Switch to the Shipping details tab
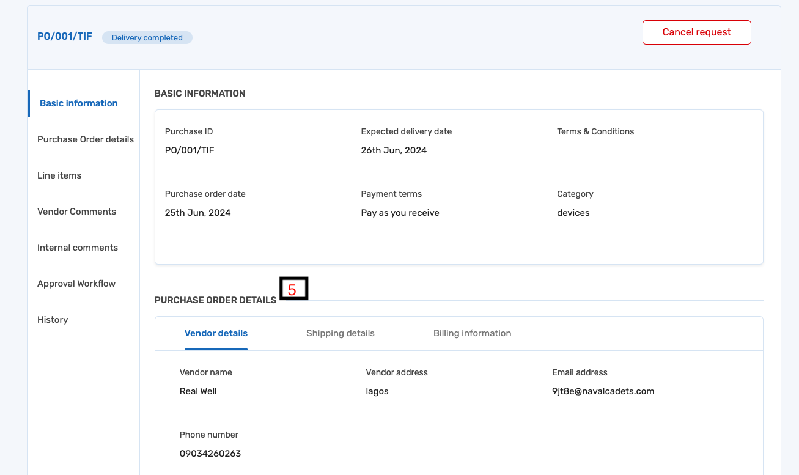Image resolution: width=799 pixels, height=475 pixels. tap(340, 333)
